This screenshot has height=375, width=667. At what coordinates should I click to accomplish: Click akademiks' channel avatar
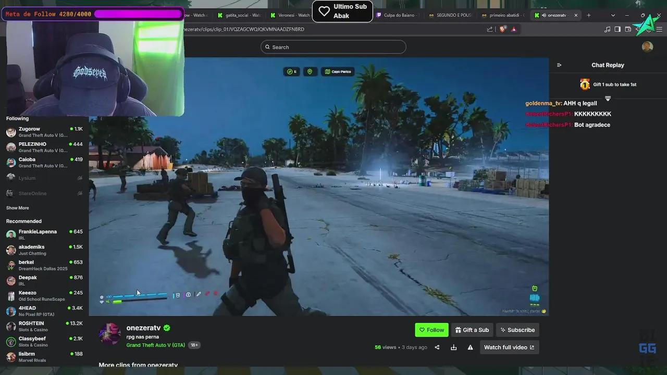click(x=11, y=250)
